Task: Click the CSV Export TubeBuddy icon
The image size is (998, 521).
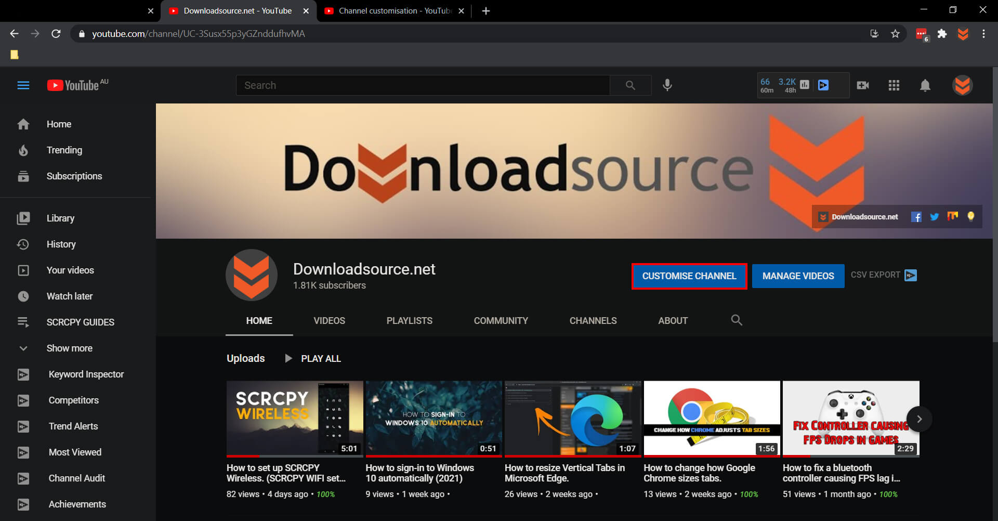Action: 911,275
